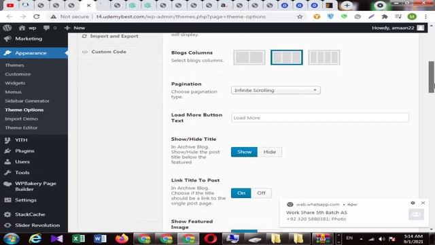Open Sidebar Generator link
Screen dimensions: 435x245
[x=27, y=101]
